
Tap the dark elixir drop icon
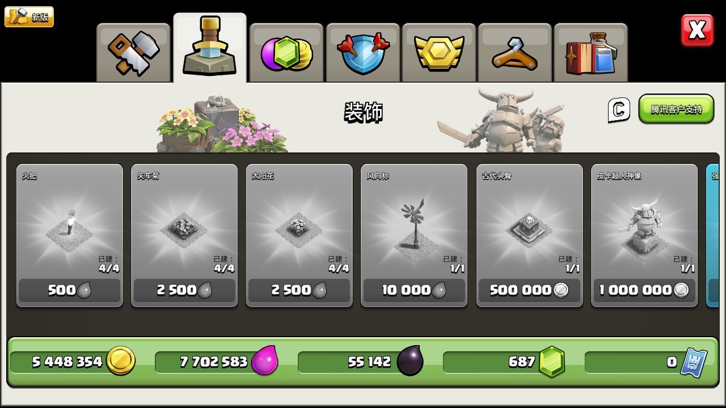(410, 361)
